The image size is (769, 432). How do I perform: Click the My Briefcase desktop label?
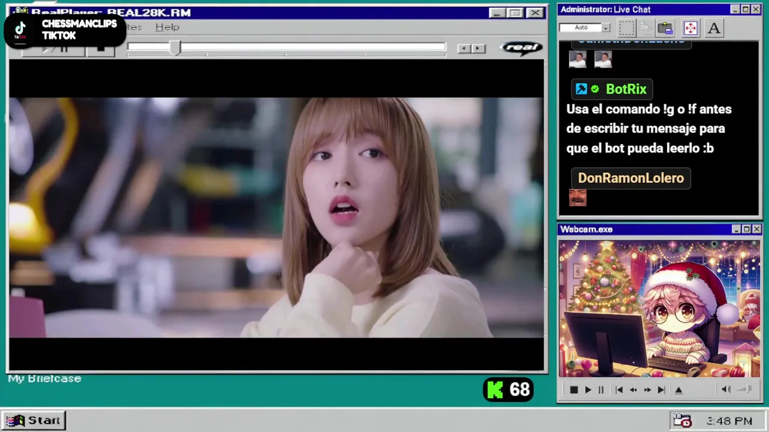[x=44, y=379]
